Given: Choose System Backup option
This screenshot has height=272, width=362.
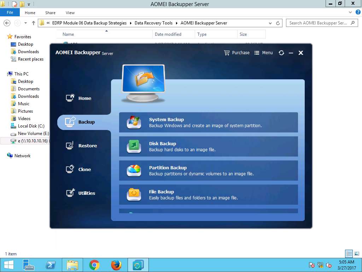Looking at the screenshot, I should pos(209,122).
